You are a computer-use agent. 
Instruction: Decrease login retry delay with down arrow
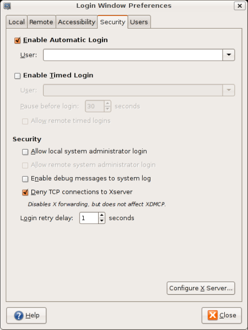coord(102,221)
